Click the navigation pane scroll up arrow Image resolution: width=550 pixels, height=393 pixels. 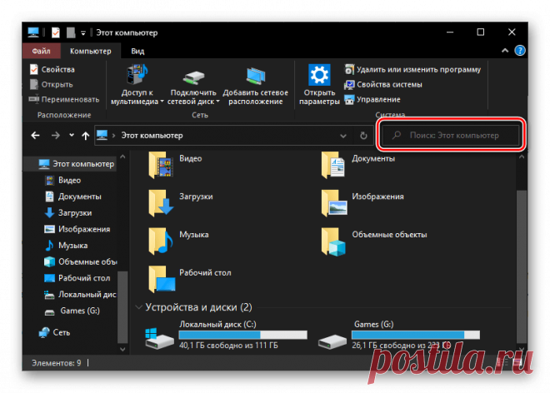(122, 157)
